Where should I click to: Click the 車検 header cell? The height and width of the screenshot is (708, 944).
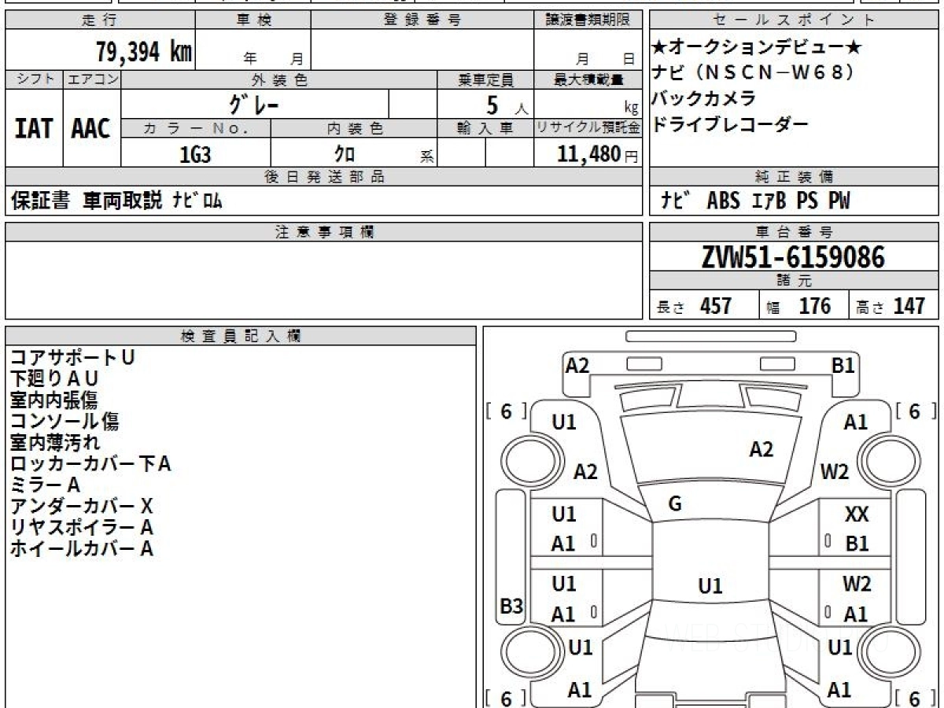coord(253,20)
